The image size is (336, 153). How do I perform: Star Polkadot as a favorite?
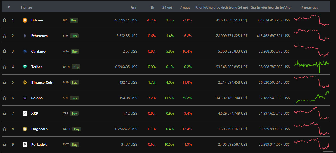coord(4,144)
